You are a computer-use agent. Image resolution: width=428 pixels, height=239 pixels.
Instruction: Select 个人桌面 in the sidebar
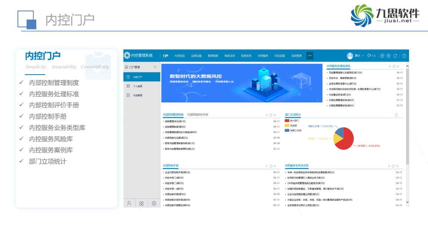click(x=137, y=86)
